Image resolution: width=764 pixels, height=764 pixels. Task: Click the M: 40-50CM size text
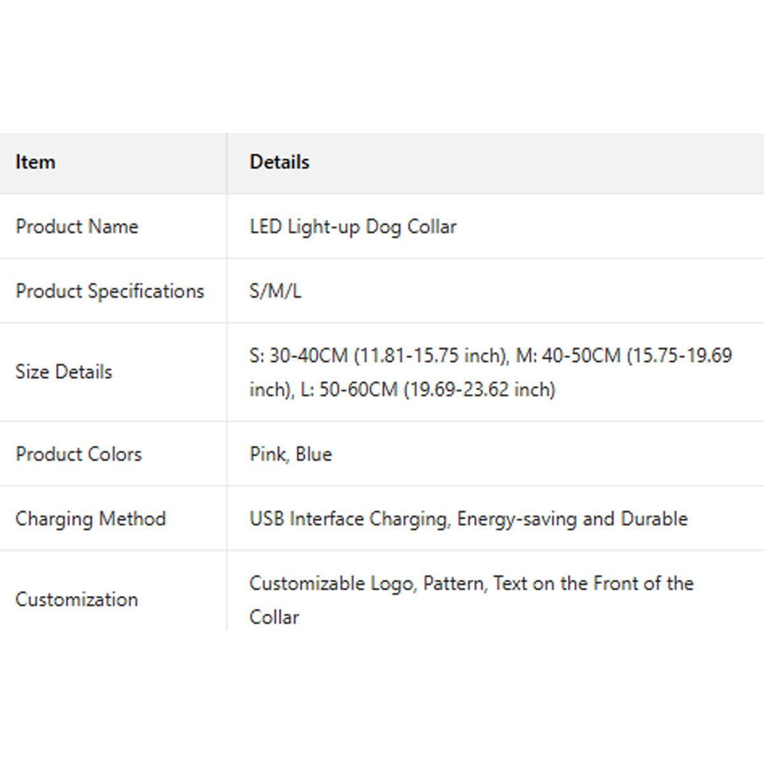click(x=568, y=355)
